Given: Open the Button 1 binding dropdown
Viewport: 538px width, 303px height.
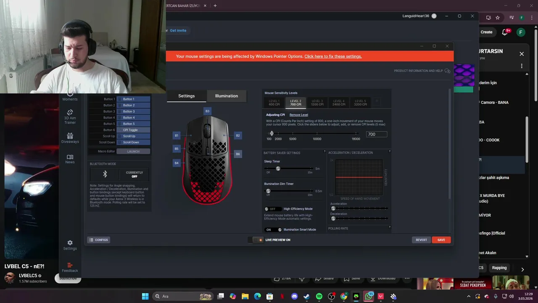Looking at the screenshot, I should pos(133,99).
